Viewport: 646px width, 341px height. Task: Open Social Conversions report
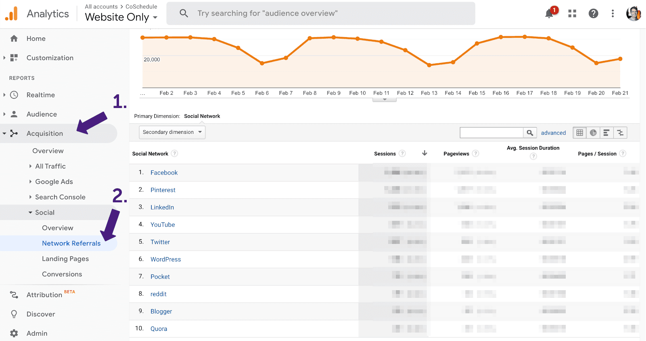tap(62, 274)
